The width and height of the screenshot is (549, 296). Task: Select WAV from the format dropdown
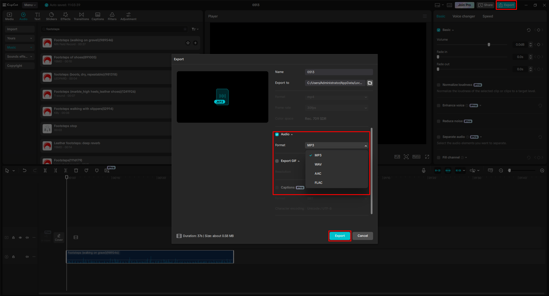(x=318, y=164)
